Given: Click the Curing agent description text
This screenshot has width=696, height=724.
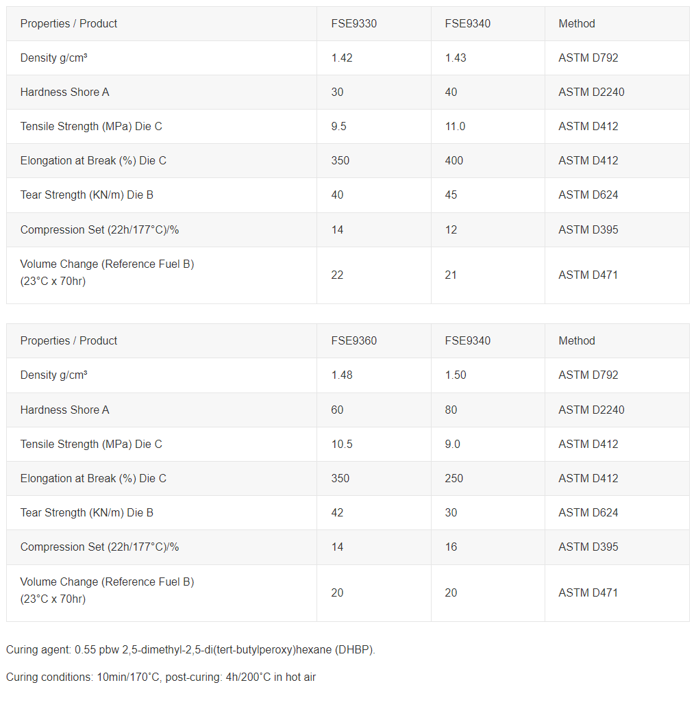Looking at the screenshot, I should pyautogui.click(x=190, y=650).
